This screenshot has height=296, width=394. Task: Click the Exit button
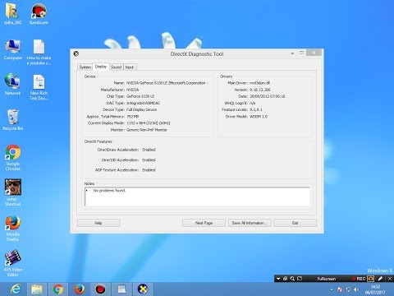tap(295, 223)
